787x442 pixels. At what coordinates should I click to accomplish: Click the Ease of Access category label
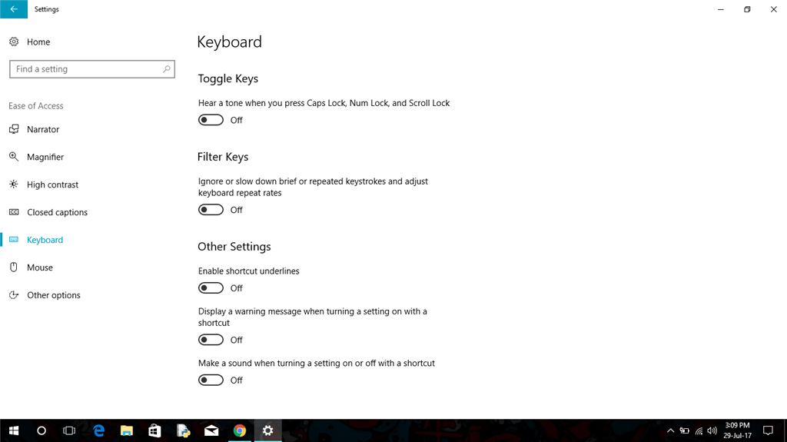click(x=35, y=106)
